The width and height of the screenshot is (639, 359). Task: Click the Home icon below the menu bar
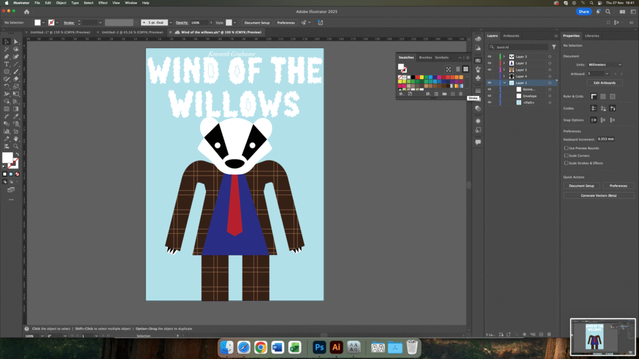(26, 12)
